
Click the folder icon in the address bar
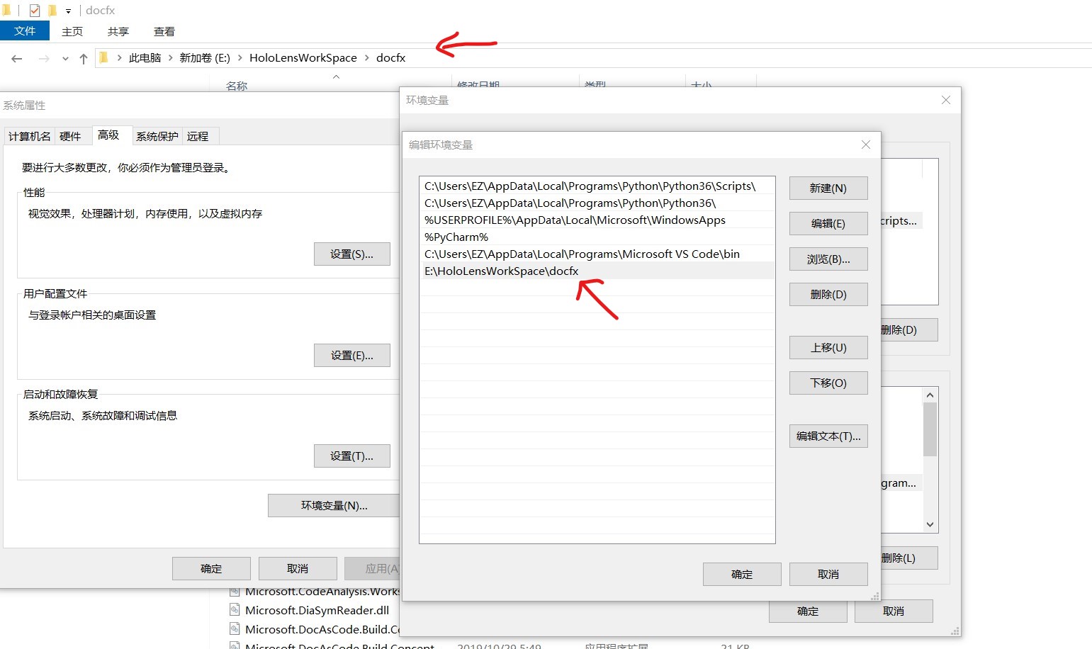[x=103, y=57]
